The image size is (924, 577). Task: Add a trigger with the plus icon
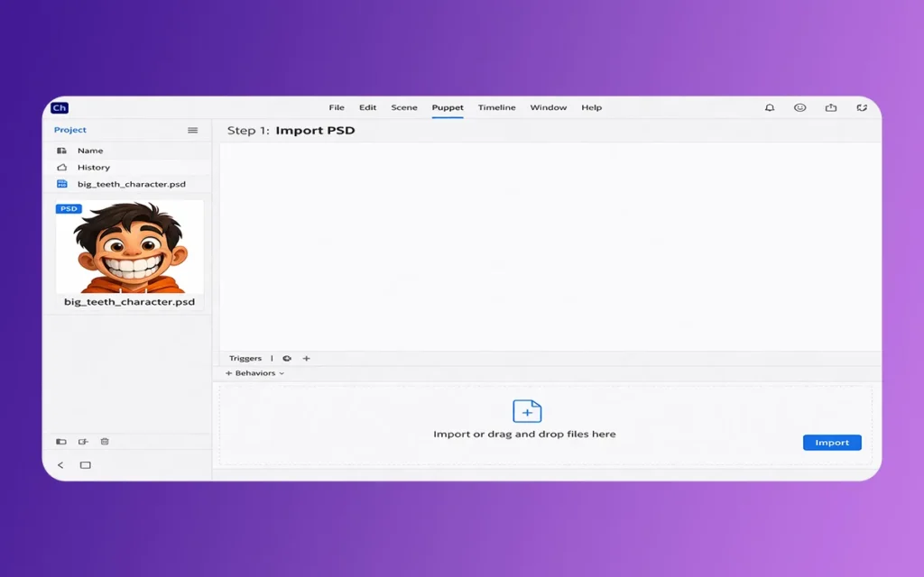click(x=306, y=359)
